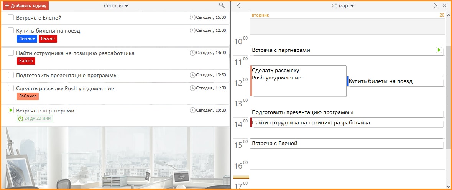Click Важно tag under Купить билеты
This screenshot has height=190, width=452.
48,39
